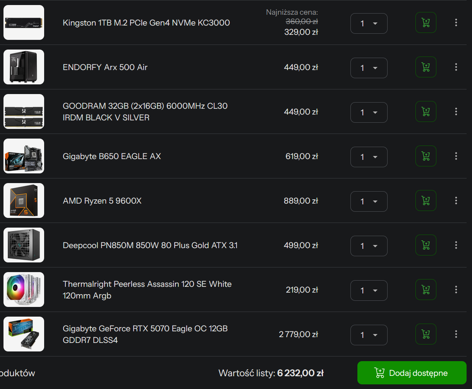472x389 pixels.
Task: Click the Thermalright RGB cooler thumbnail
Action: click(x=24, y=290)
